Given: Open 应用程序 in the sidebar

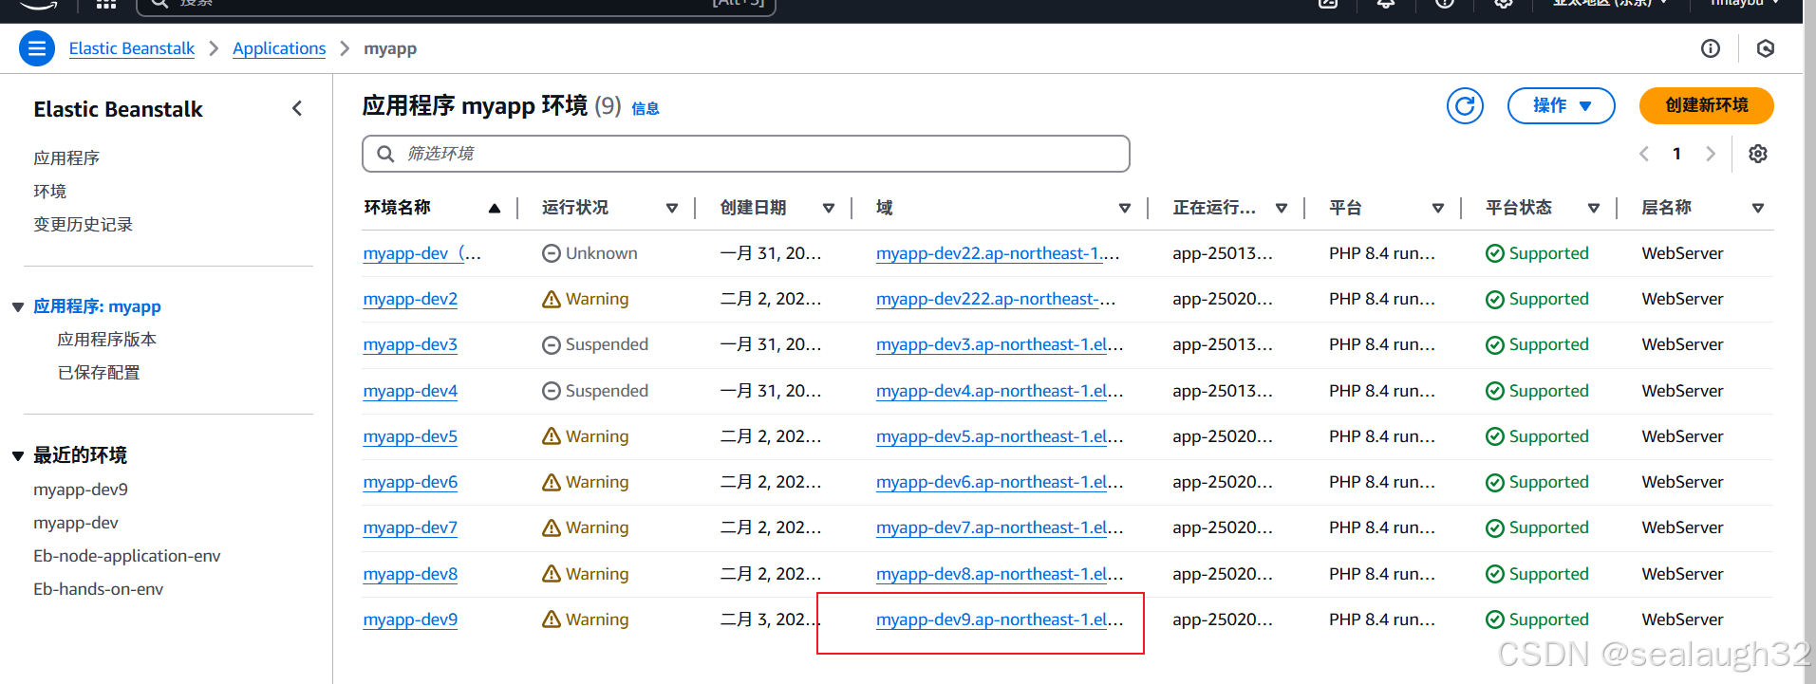Looking at the screenshot, I should pos(66,158).
